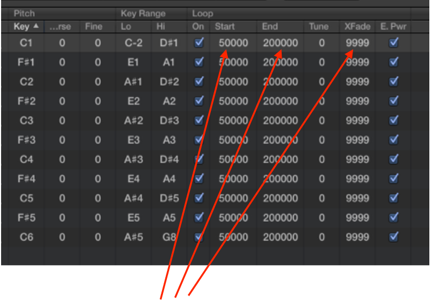Disable Loop On for the F#5 zone

[x=199, y=217]
